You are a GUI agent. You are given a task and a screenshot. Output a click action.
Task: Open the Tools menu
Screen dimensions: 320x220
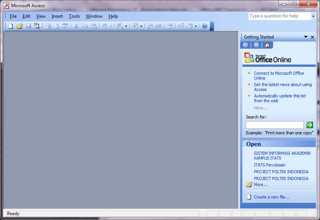74,16
